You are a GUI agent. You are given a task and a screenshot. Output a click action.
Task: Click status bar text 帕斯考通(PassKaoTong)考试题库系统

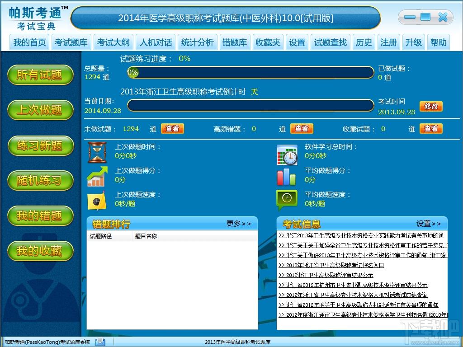(47, 342)
